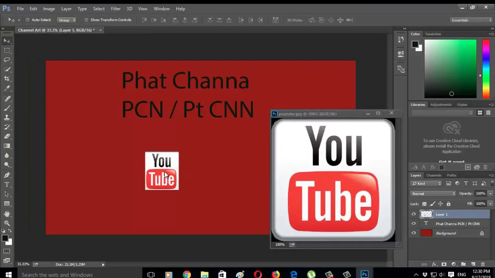This screenshot has height=278, width=495.
Task: Click the add layer mask icon
Action: pos(444,264)
